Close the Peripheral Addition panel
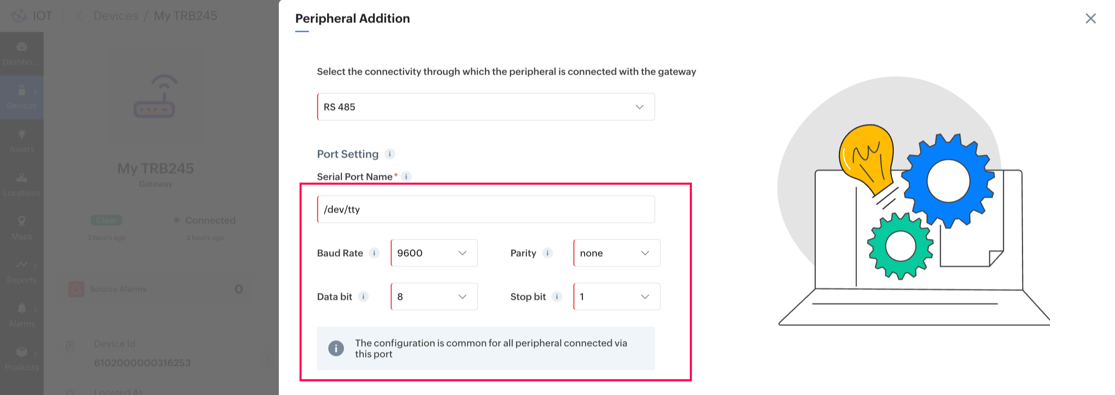1115x395 pixels. tap(1090, 18)
